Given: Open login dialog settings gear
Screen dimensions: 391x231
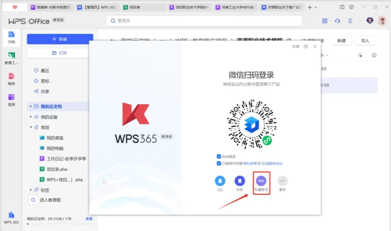Looking at the screenshot, I should pyautogui.click(x=306, y=47).
